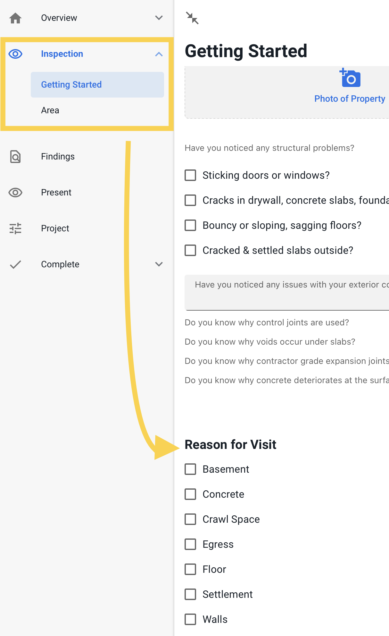389x636 pixels.
Task: Expand the Complete section chevron
Action: coord(159,264)
